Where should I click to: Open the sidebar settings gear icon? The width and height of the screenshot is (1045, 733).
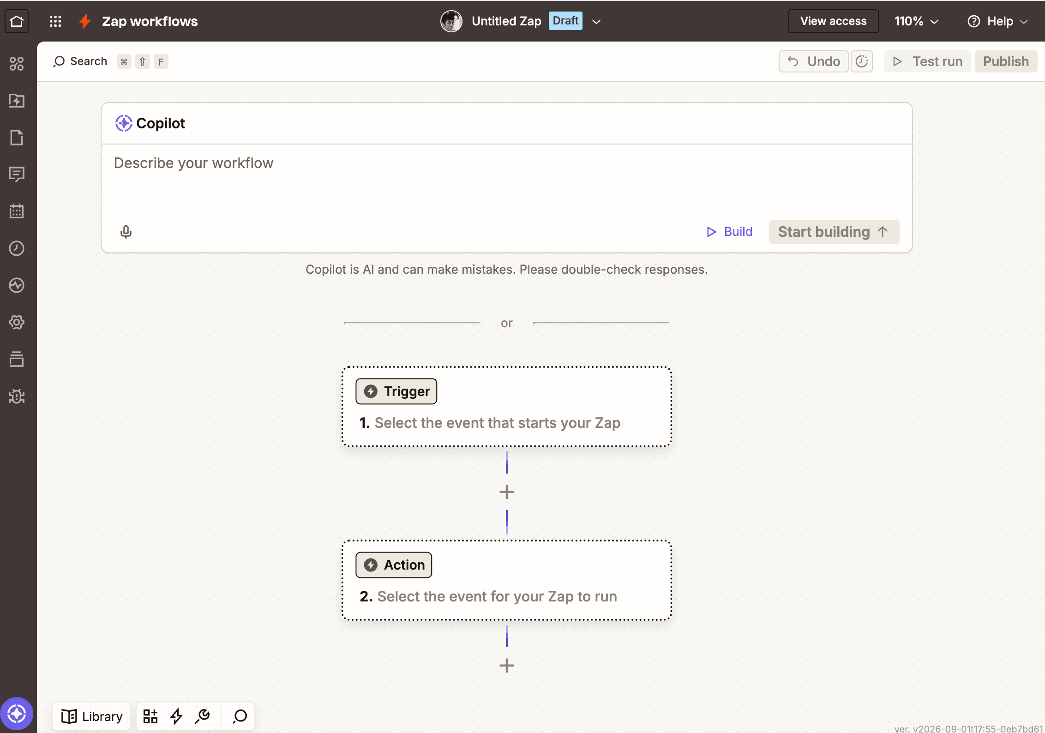pos(17,322)
